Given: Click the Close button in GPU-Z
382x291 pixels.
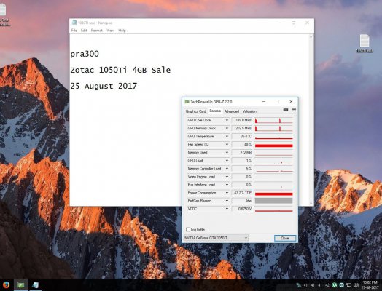Looking at the screenshot, I should (285, 238).
